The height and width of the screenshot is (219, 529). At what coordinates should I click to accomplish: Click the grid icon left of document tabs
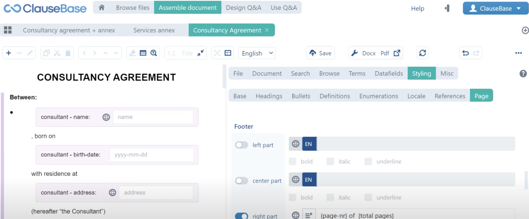(8, 30)
